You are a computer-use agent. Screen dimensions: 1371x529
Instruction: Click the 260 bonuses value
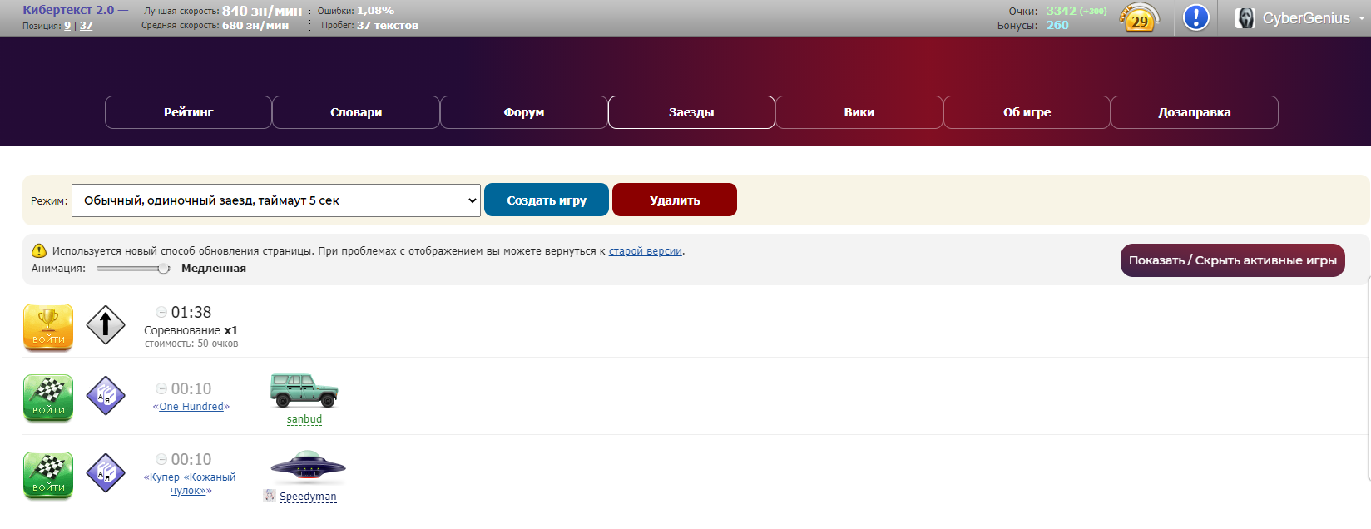pos(1057,25)
